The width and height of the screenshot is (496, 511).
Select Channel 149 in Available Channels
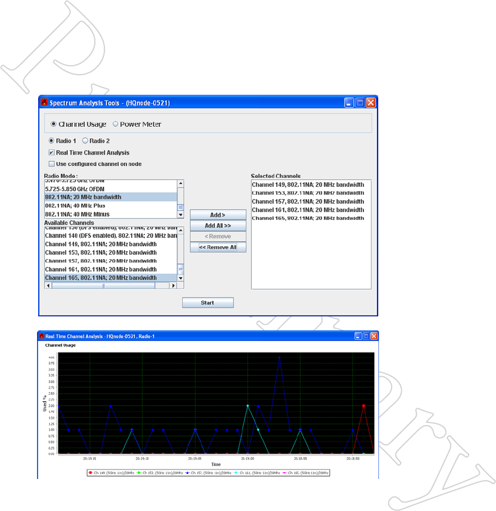tap(111, 244)
